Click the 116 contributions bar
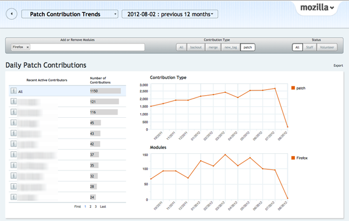 tap(104, 112)
